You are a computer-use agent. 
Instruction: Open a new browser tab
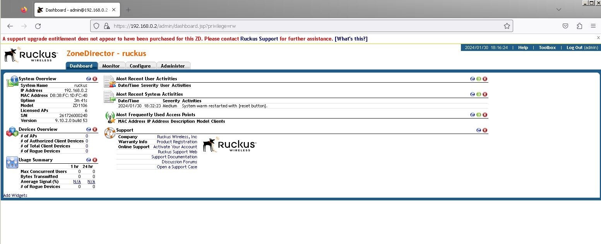(x=128, y=10)
